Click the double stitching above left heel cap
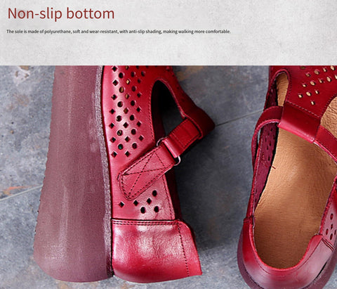Screen dimensions: 337x289 coord(145,222)
